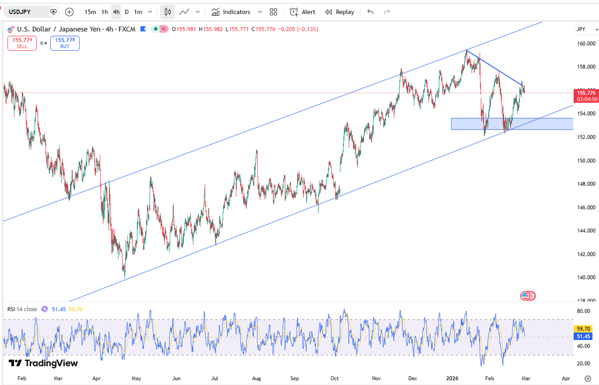
Task: Open the candlestick chart style selector
Action: [x=167, y=12]
